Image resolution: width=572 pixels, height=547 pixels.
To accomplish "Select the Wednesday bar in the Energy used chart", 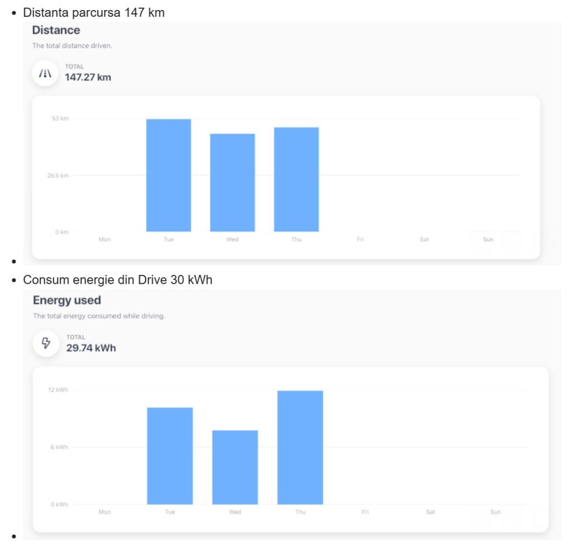I will point(235,467).
